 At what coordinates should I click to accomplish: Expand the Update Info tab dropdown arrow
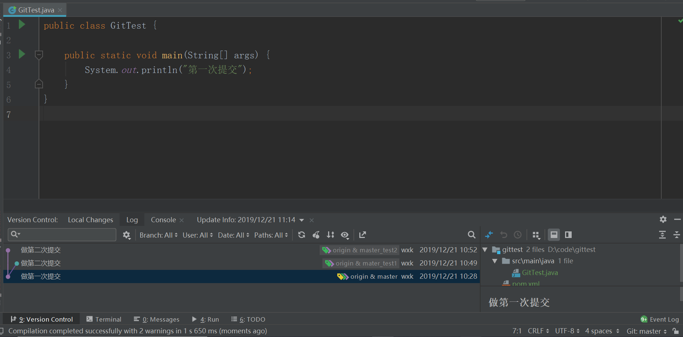coord(302,220)
